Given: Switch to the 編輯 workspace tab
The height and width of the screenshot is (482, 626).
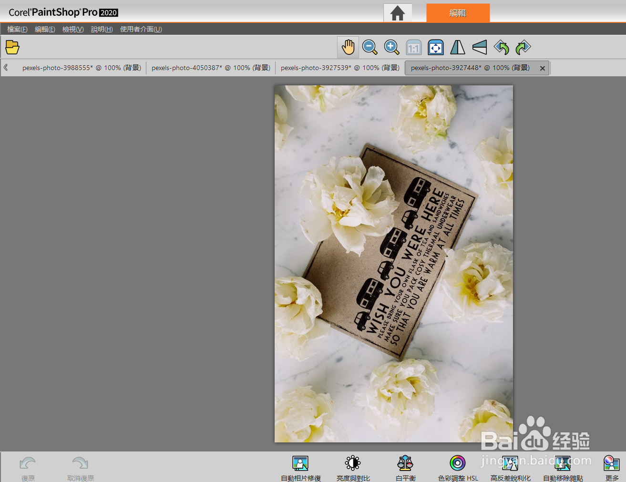Looking at the screenshot, I should point(458,13).
